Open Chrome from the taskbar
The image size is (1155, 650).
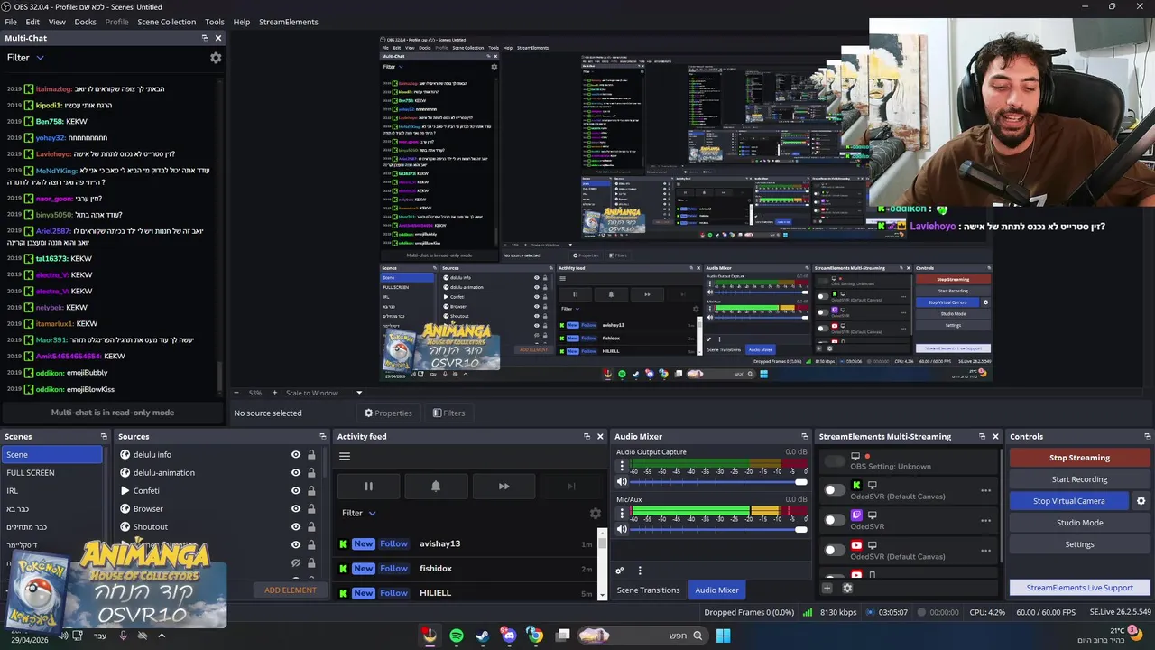coord(535,636)
